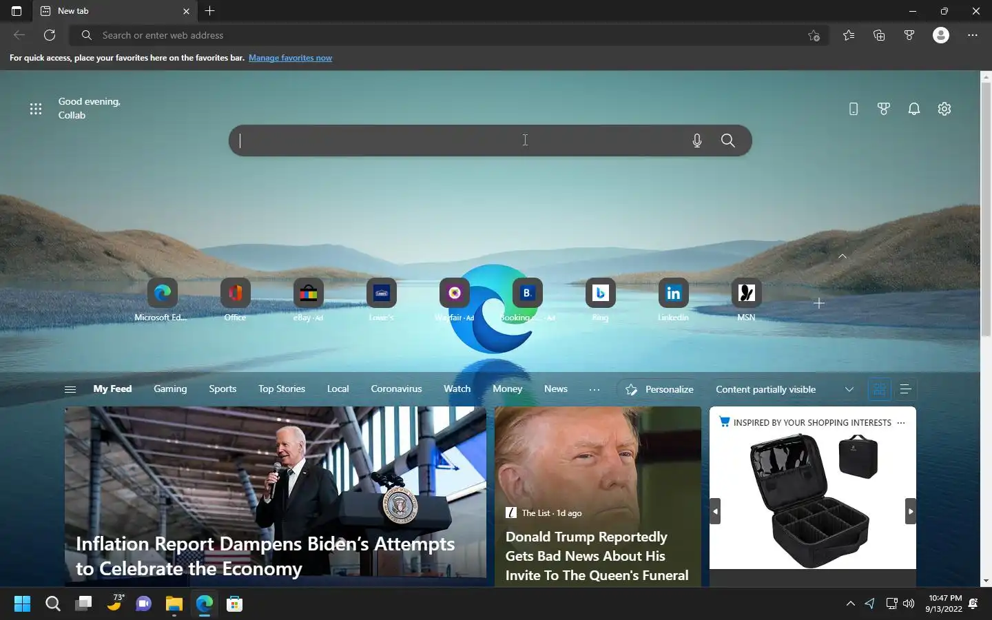Open shopping card options ellipsis
This screenshot has width=992, height=620.
coord(901,422)
